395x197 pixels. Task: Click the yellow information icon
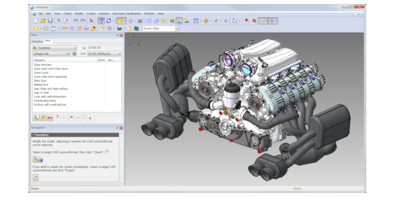click(x=36, y=28)
